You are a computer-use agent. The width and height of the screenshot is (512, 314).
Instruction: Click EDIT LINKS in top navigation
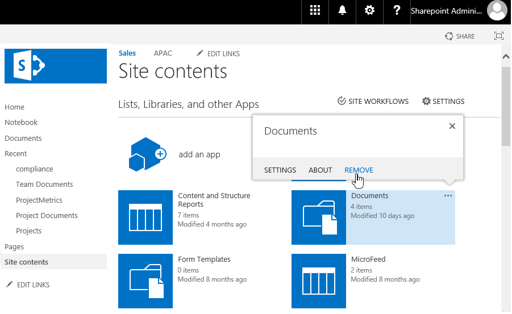[218, 53]
